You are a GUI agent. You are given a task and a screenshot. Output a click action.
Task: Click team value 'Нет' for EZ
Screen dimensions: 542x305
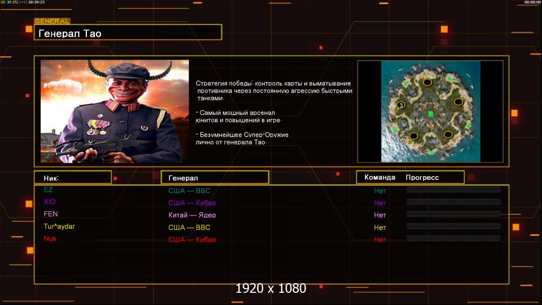380,191
